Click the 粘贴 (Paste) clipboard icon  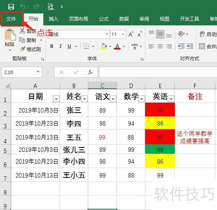click(x=10, y=34)
